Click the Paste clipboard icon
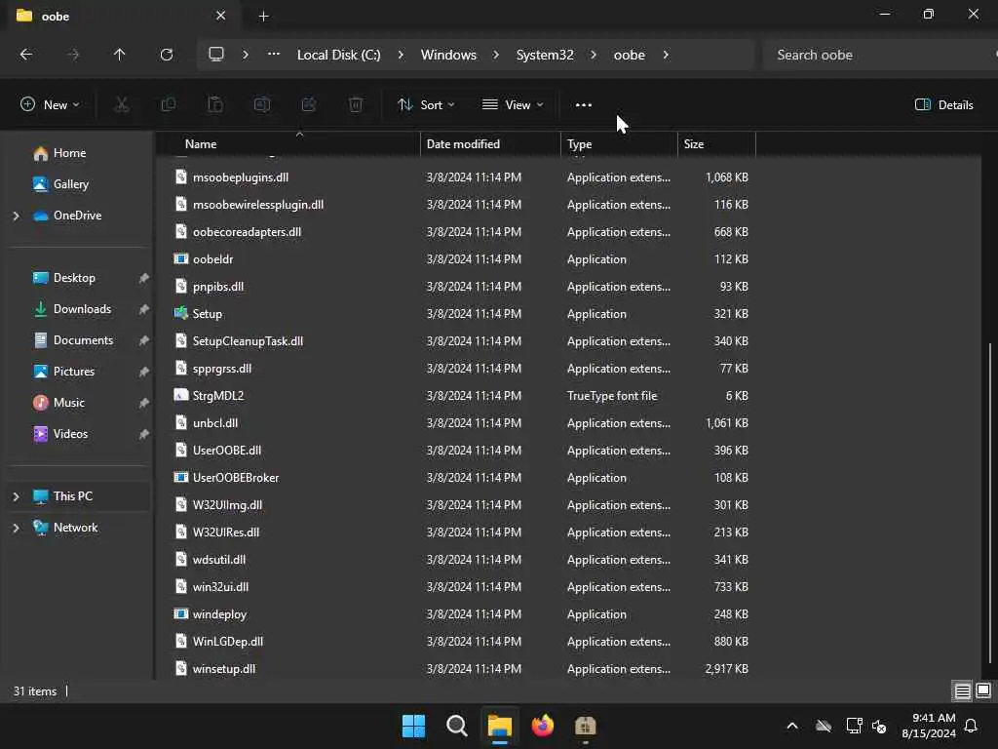Screen dimensions: 998x749 [x=215, y=104]
